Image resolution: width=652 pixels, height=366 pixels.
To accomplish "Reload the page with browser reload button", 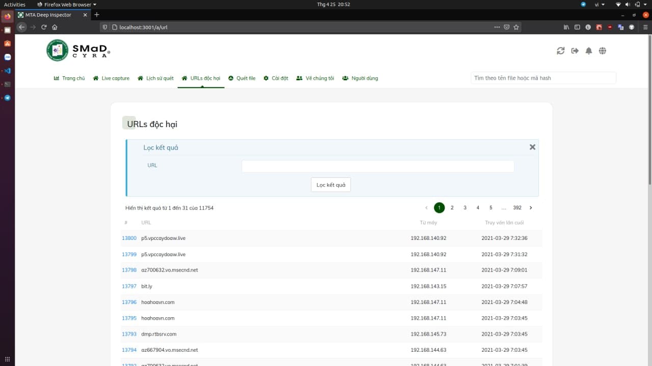I will pos(44,27).
